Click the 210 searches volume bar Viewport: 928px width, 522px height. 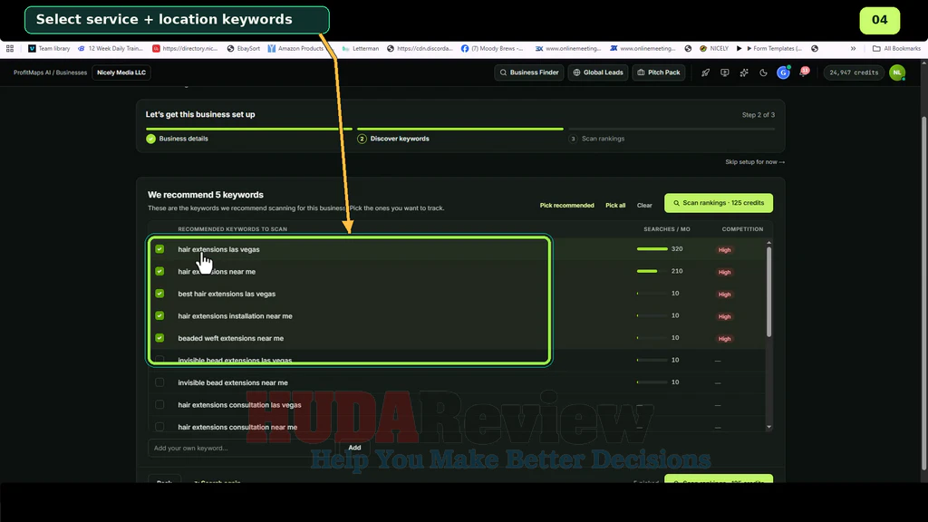click(652, 271)
